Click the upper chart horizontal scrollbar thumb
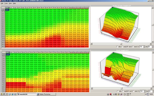The width and height of the screenshot is (154, 96). 121,44
